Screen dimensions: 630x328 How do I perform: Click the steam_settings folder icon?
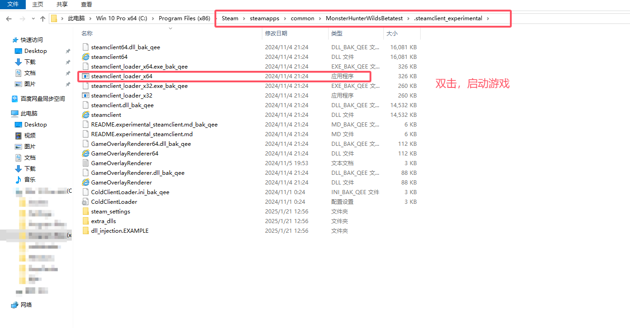(x=86, y=212)
